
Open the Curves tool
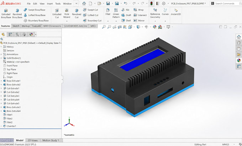pos(165,12)
